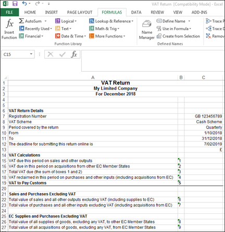Open the Financial functions icon
Viewport: 225px width, 232px height.
[21, 36]
